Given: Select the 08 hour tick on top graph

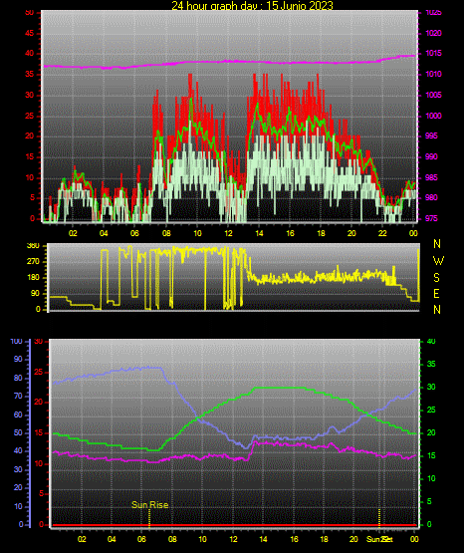Looking at the screenshot, I should (166, 233).
